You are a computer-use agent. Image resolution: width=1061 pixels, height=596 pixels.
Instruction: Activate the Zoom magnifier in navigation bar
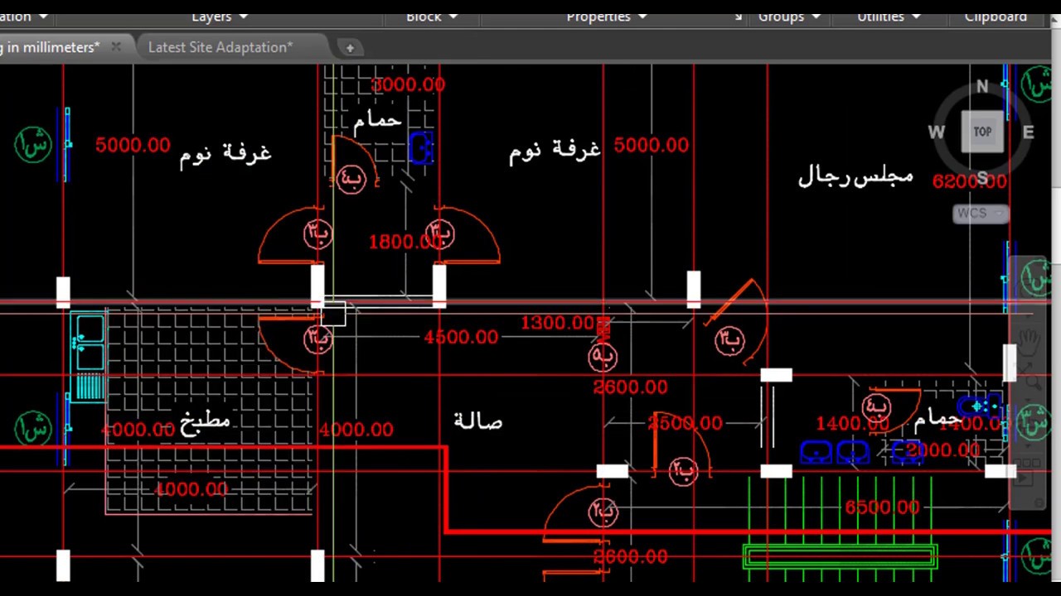tap(1033, 382)
